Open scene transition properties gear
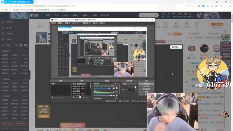 pyautogui.click(x=135, y=87)
